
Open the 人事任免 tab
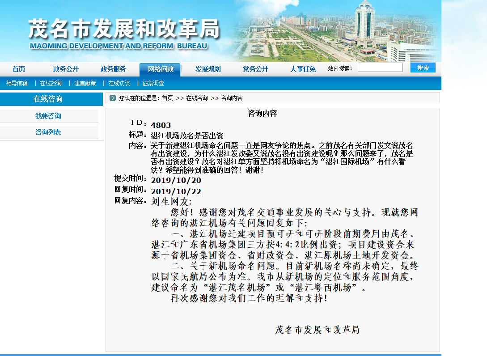point(303,69)
